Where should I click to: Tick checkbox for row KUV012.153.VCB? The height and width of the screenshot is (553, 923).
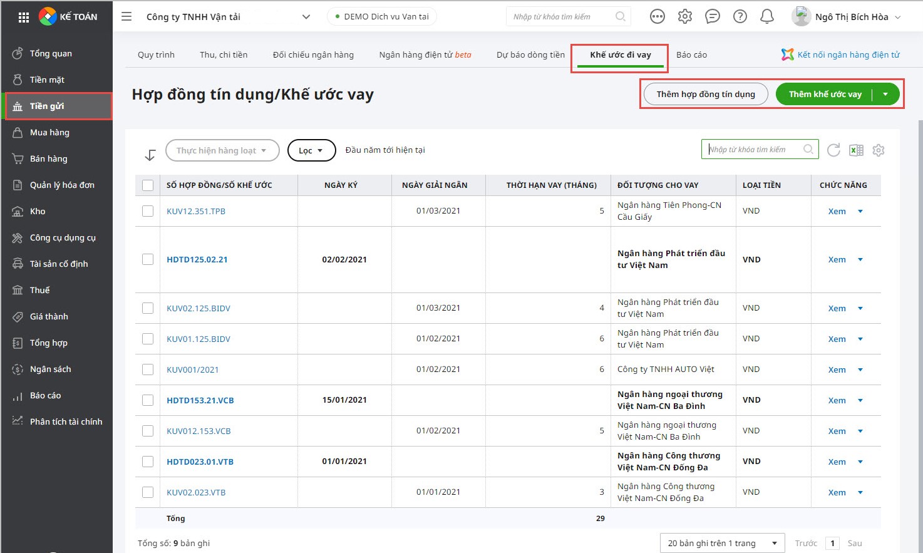pyautogui.click(x=148, y=431)
